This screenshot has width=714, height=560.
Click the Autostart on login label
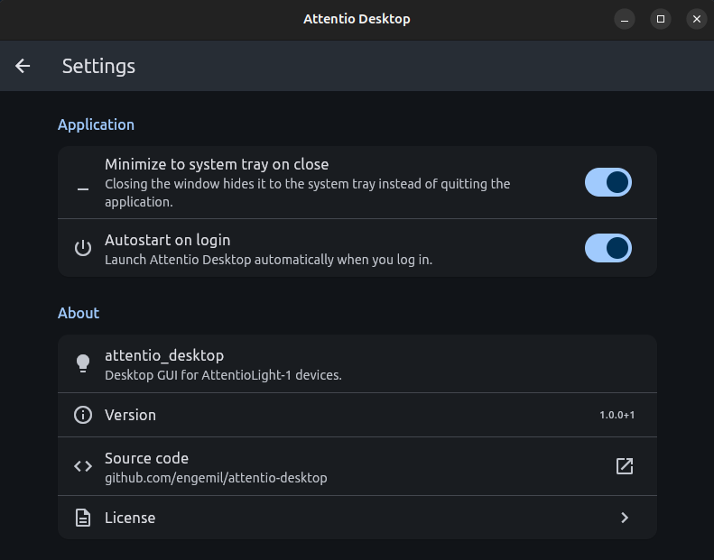point(168,240)
